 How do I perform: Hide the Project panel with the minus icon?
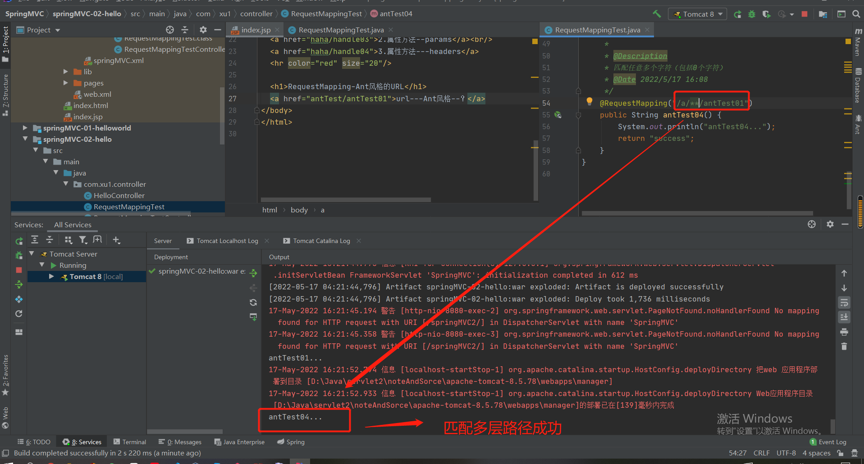pyautogui.click(x=217, y=30)
